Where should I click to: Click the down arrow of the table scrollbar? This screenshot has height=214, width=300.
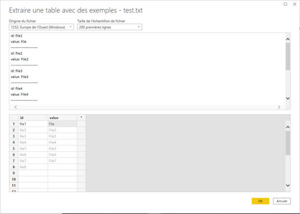[x=288, y=185]
